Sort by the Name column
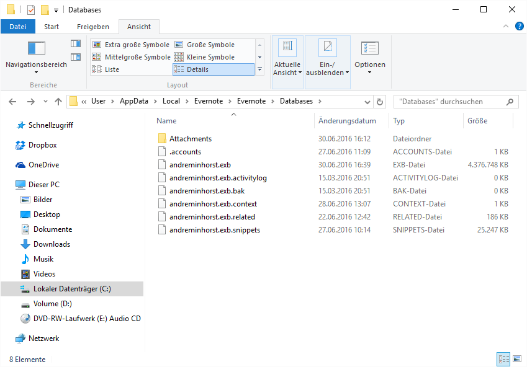Viewport: 527px width, 367px height. (166, 121)
